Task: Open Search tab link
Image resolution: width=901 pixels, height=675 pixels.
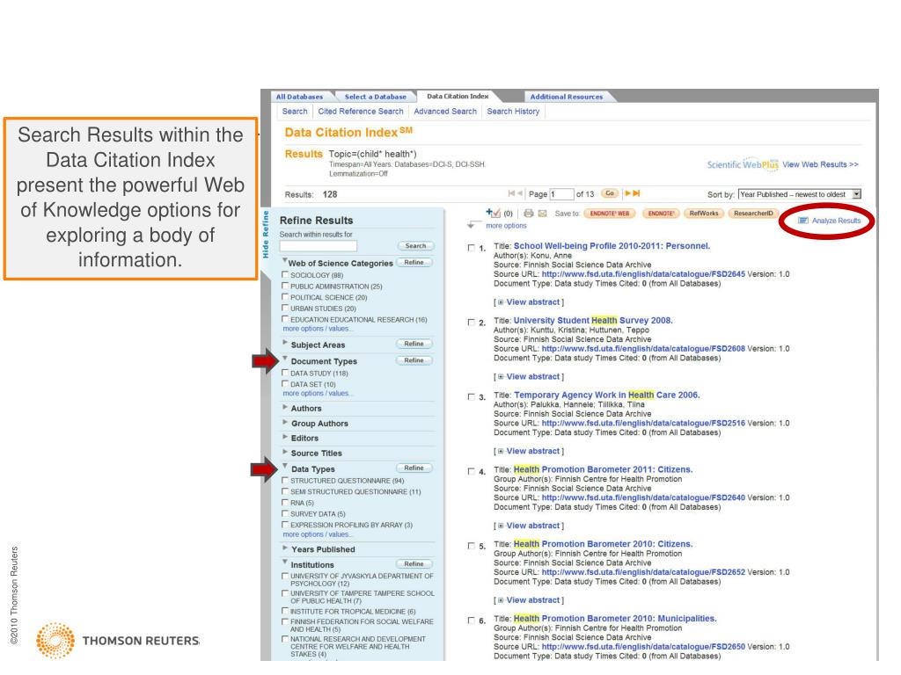Action: [x=295, y=112]
